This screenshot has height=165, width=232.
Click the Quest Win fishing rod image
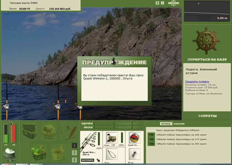(88, 141)
